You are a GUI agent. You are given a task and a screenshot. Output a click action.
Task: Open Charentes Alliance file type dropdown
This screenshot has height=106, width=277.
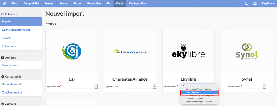[140, 86]
